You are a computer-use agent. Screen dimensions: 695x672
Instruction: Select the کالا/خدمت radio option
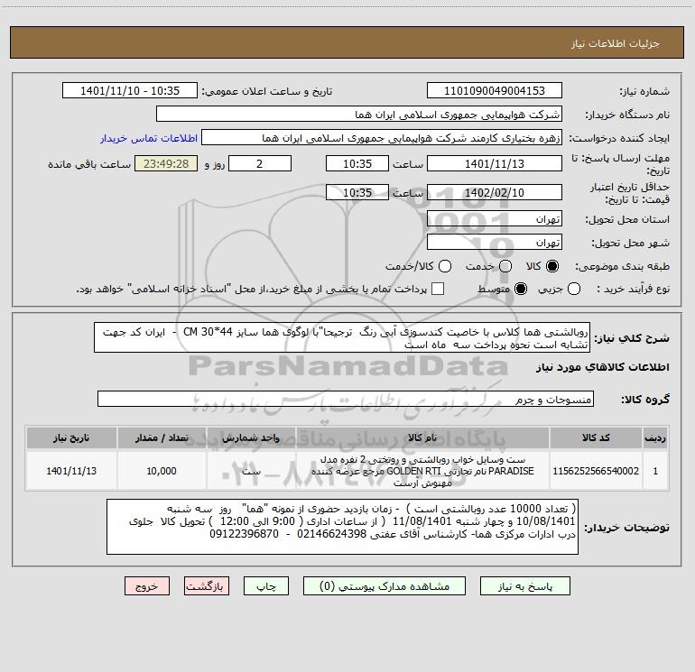pos(445,266)
